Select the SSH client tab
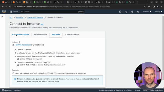Image resolution: width=164 pixels, height=92 pixels. click(56, 34)
